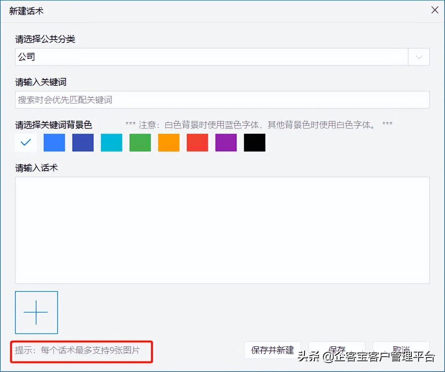Close the 新建话术 dialog
The width and height of the screenshot is (445, 372).
tap(435, 10)
